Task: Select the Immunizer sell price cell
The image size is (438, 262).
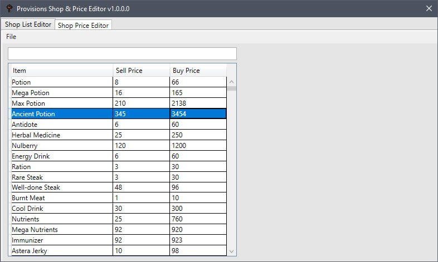Action: tap(141, 240)
